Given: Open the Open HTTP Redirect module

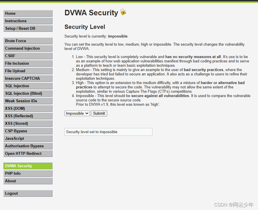Looking at the screenshot, I should pos(28,153).
